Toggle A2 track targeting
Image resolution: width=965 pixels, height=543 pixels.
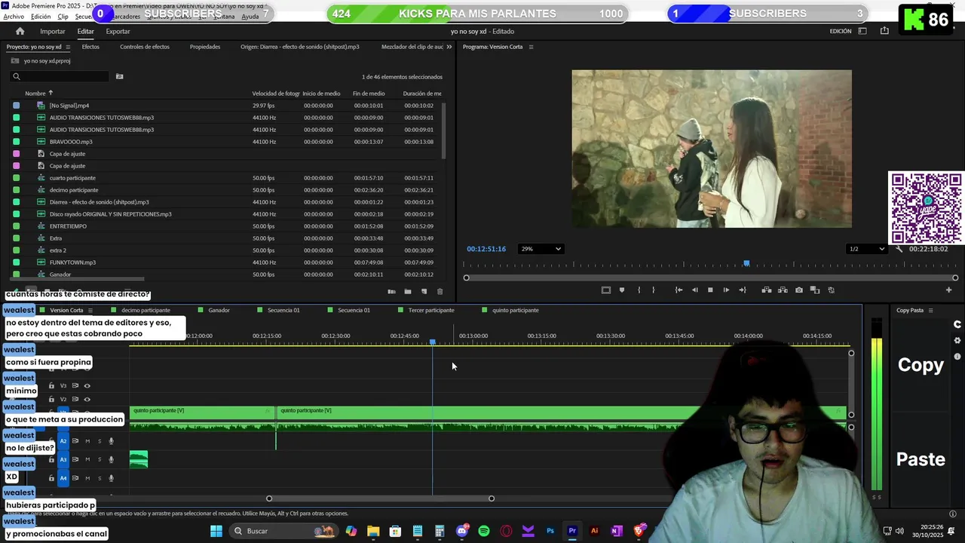(63, 441)
